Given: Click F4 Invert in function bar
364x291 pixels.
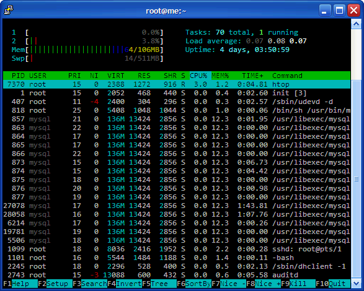Looking at the screenshot, I should [x=125, y=284].
